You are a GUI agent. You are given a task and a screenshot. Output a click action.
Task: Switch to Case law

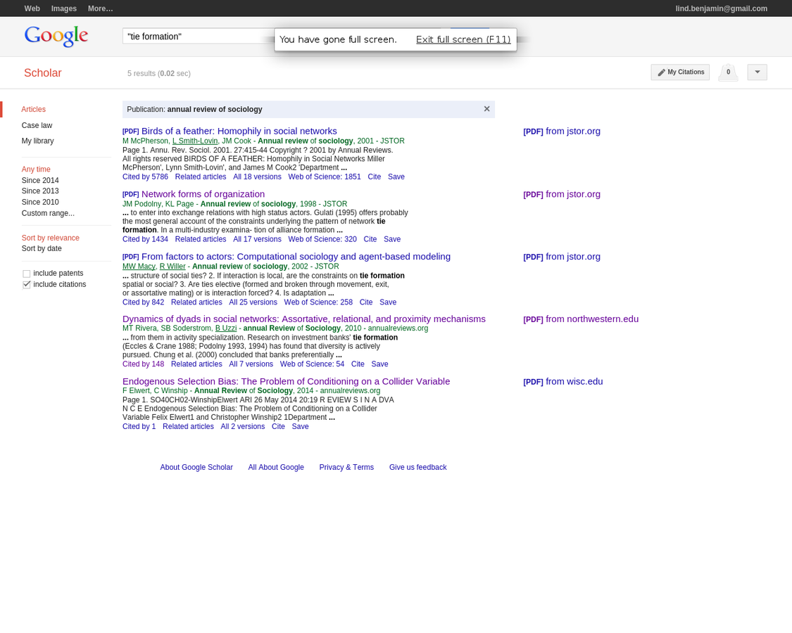37,125
